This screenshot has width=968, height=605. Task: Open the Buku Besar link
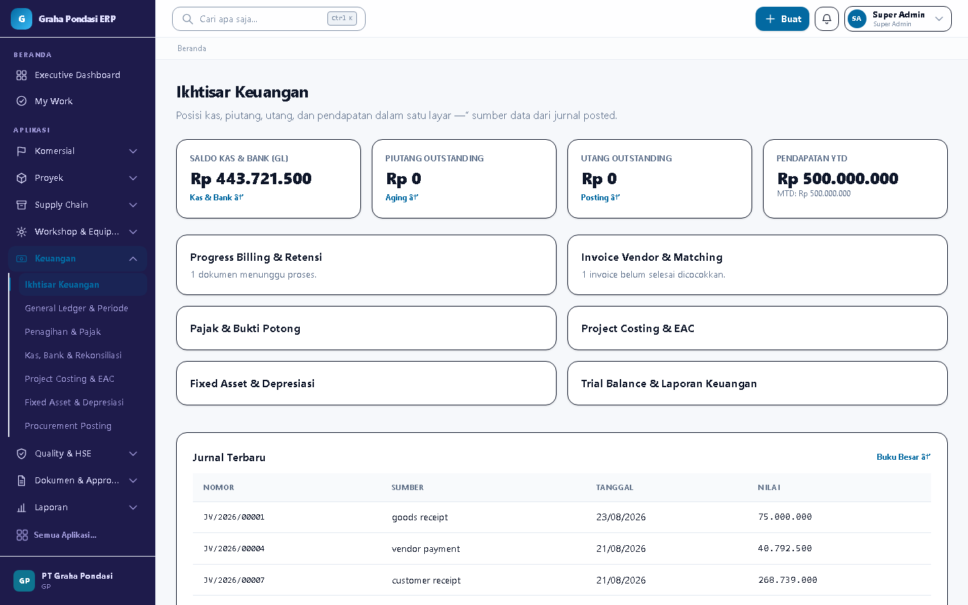903,457
